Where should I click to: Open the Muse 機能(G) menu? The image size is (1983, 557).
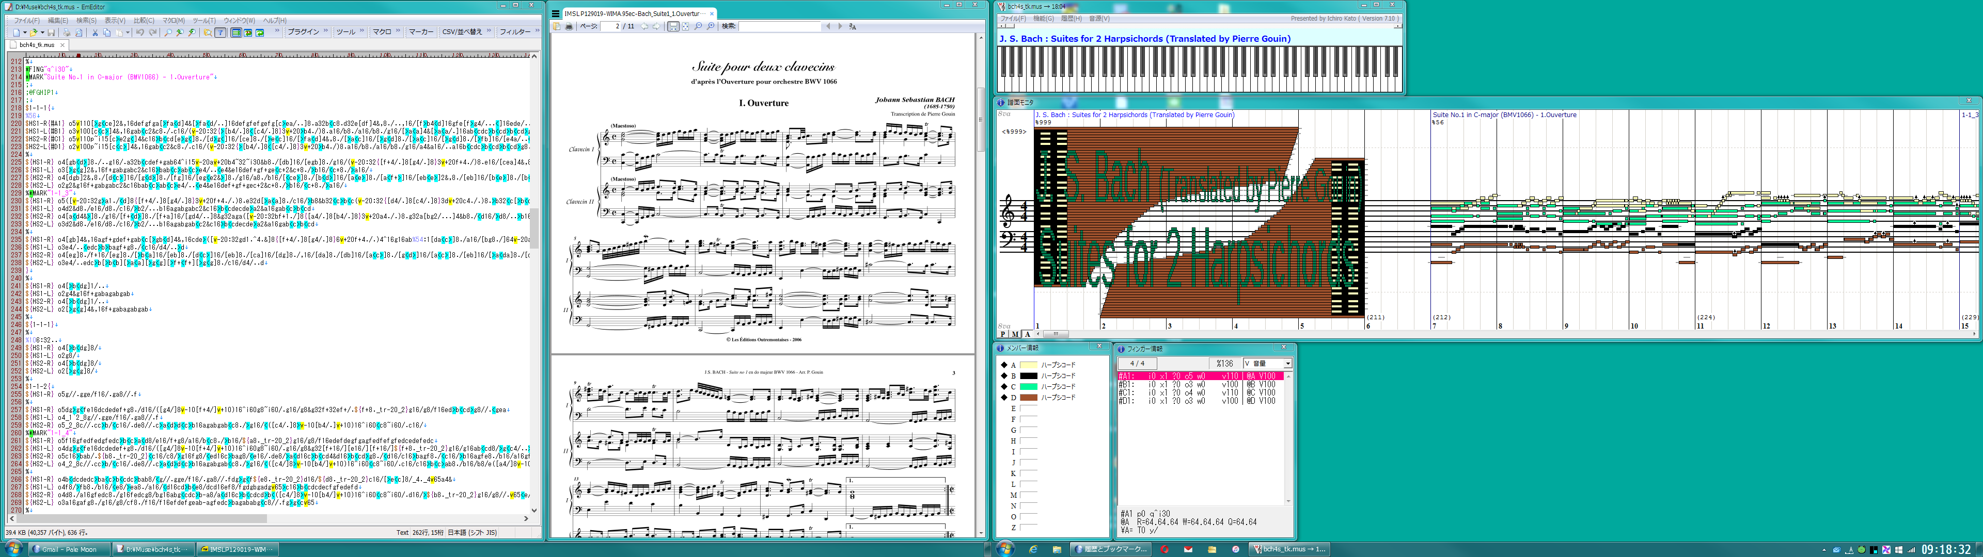pos(1044,19)
